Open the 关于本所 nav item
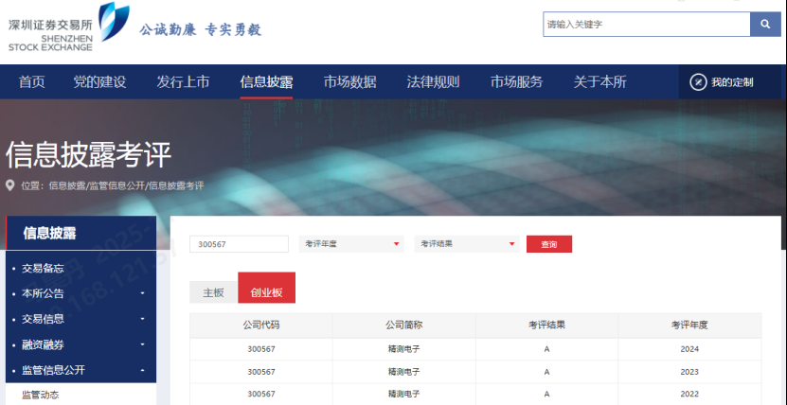This screenshot has height=405, width=787. (599, 82)
